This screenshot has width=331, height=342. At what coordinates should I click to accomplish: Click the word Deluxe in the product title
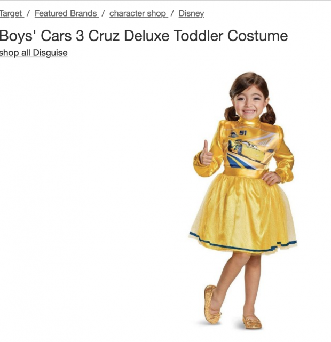coord(147,36)
